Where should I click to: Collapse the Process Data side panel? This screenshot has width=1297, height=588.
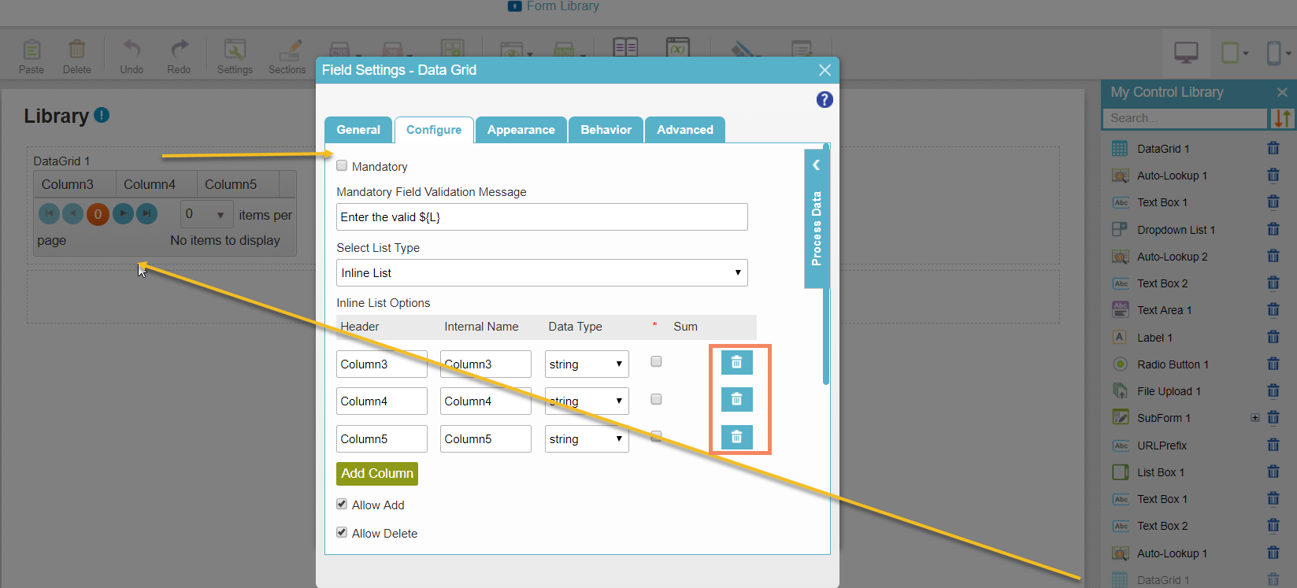click(x=816, y=165)
